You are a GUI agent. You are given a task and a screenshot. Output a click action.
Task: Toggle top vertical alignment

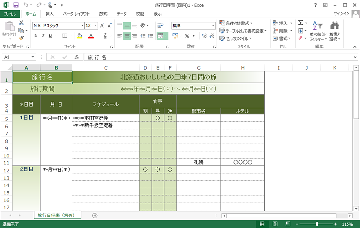(x=120, y=25)
